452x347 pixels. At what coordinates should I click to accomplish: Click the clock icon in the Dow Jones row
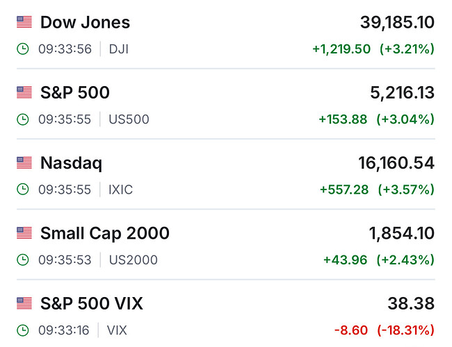23,49
